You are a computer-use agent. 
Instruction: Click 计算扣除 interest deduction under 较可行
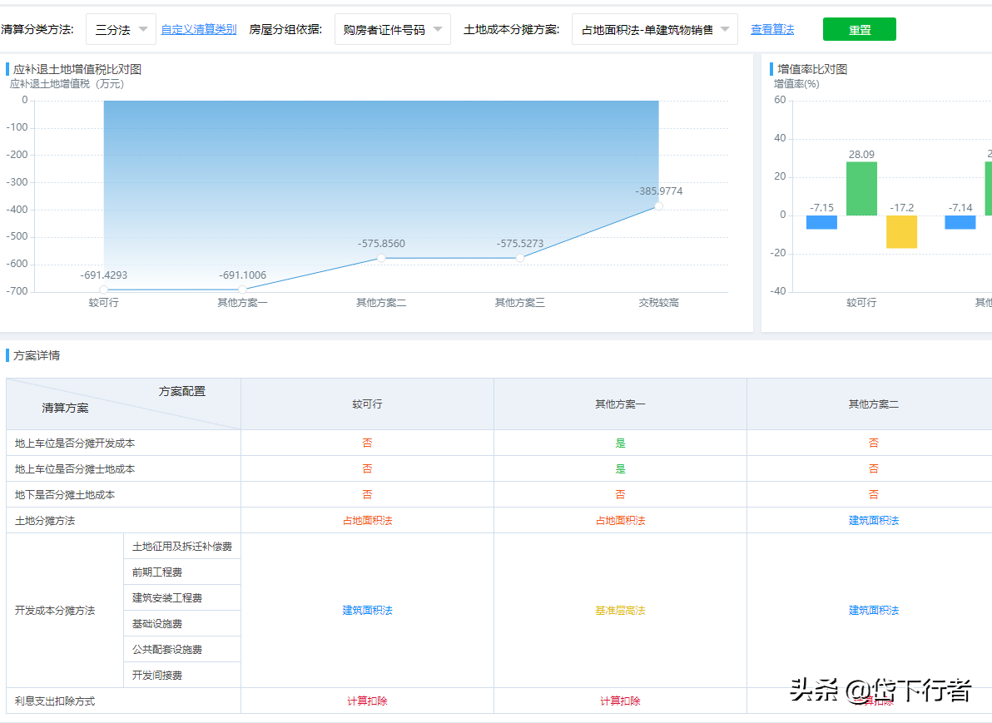click(x=367, y=700)
